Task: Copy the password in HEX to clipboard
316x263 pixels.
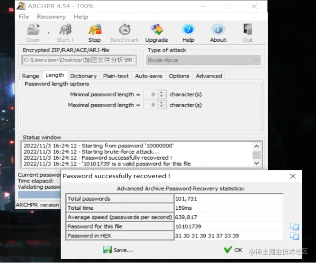Action: pos(294,236)
